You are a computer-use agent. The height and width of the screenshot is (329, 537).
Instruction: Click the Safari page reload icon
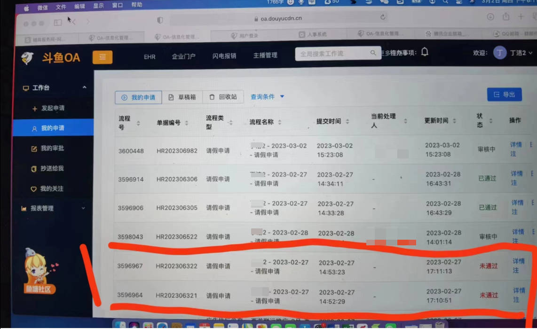coord(383,17)
